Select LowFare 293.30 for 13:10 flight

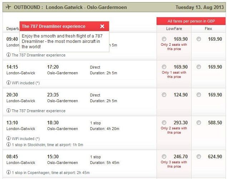[x=164, y=123]
